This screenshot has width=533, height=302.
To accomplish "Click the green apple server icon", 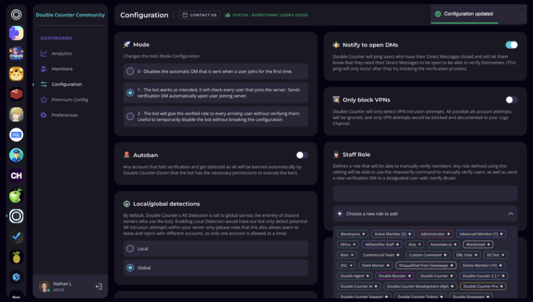I will point(15,196).
